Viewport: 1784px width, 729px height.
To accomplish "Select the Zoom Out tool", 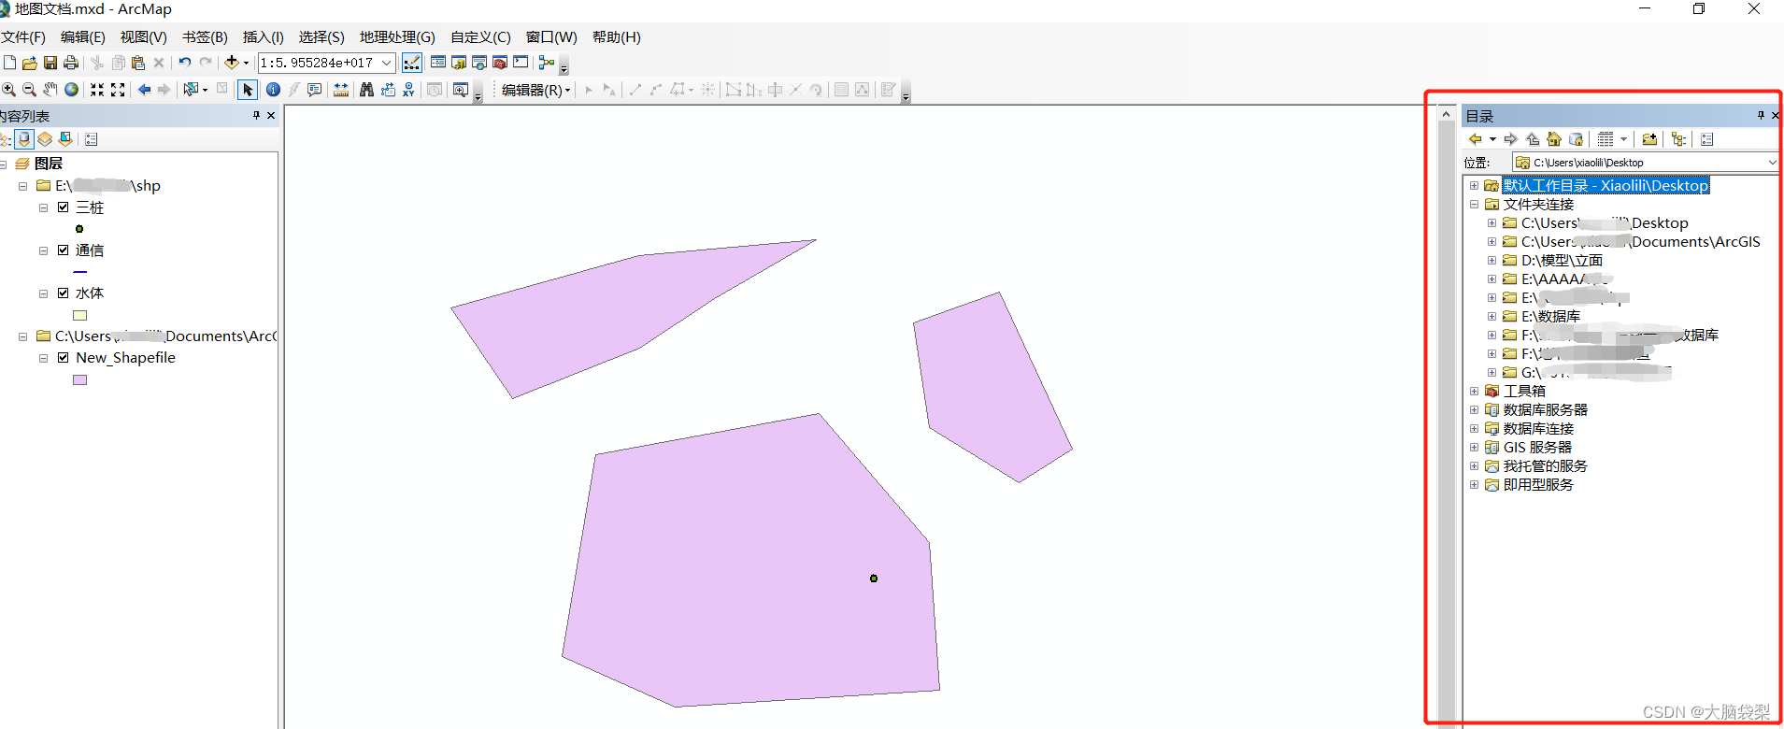I will click(29, 90).
